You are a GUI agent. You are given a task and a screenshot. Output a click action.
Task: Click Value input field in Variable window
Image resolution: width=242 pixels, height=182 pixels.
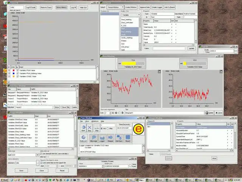pos(90,166)
